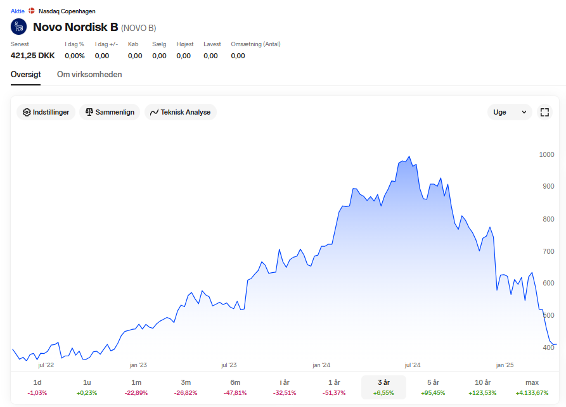Open fullscreen chart view
The image size is (566, 407).
544,112
